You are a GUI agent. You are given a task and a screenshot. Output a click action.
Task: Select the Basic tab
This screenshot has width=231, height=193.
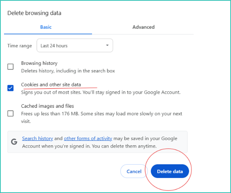pyautogui.click(x=46, y=27)
